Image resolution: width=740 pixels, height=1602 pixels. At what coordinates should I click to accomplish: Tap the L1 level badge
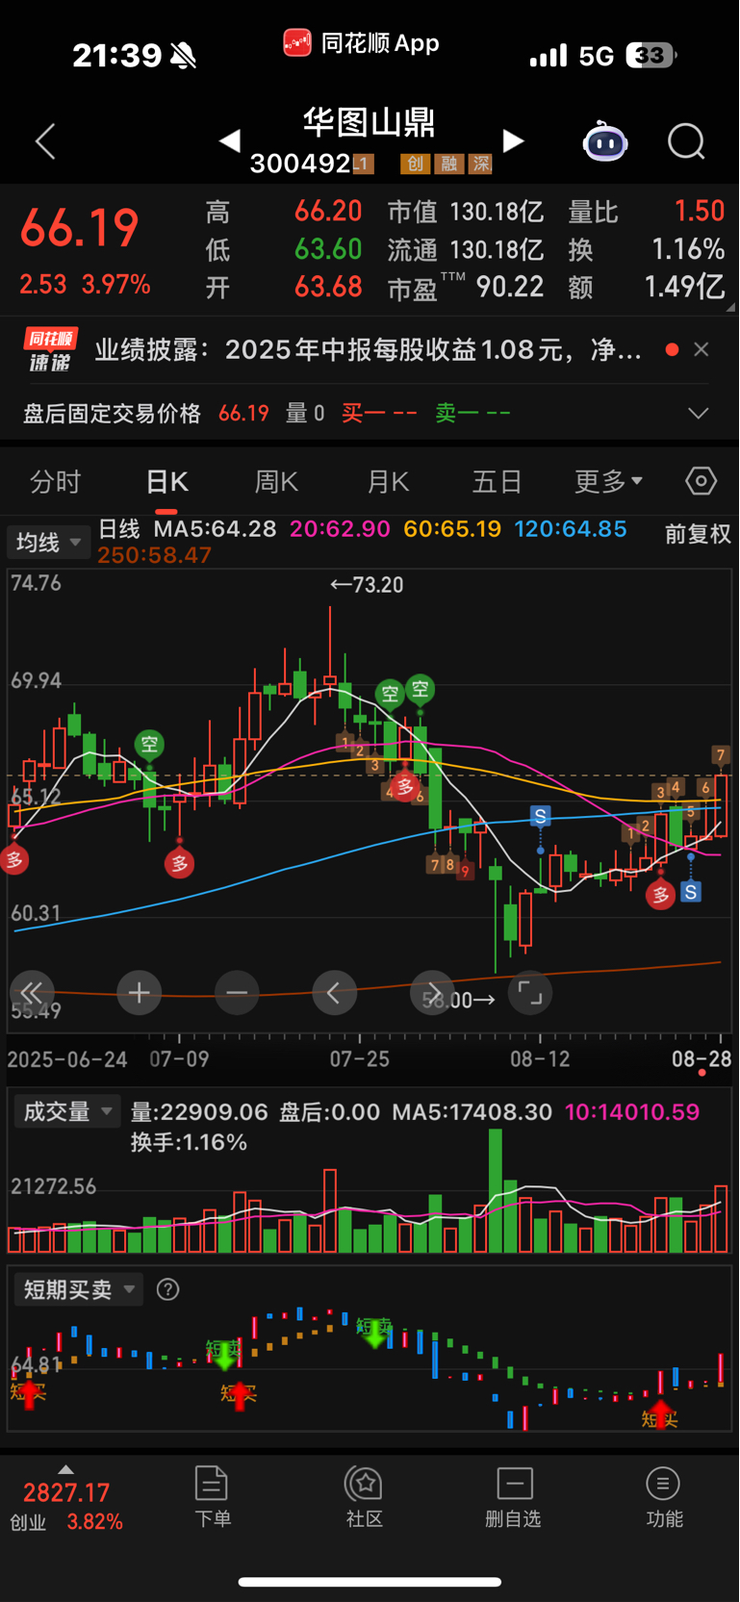click(x=363, y=164)
